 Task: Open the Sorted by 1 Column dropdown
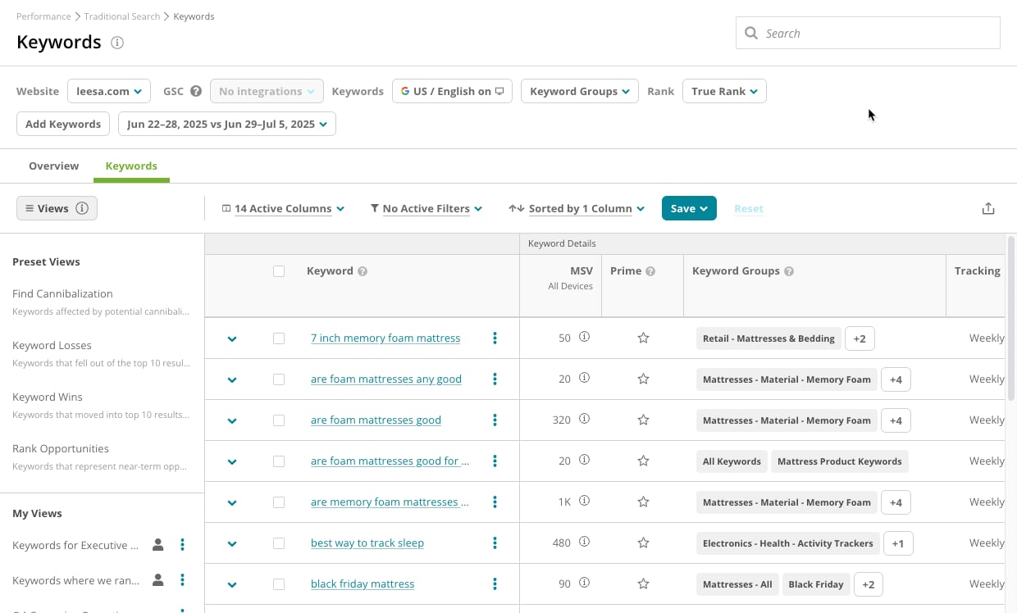pos(577,208)
